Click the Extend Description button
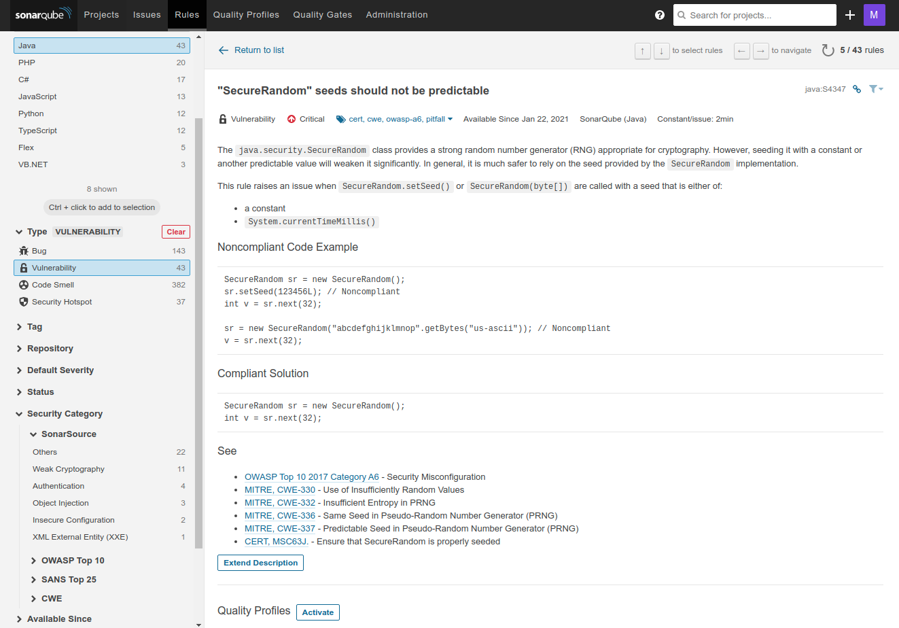The height and width of the screenshot is (628, 899). pyautogui.click(x=260, y=563)
